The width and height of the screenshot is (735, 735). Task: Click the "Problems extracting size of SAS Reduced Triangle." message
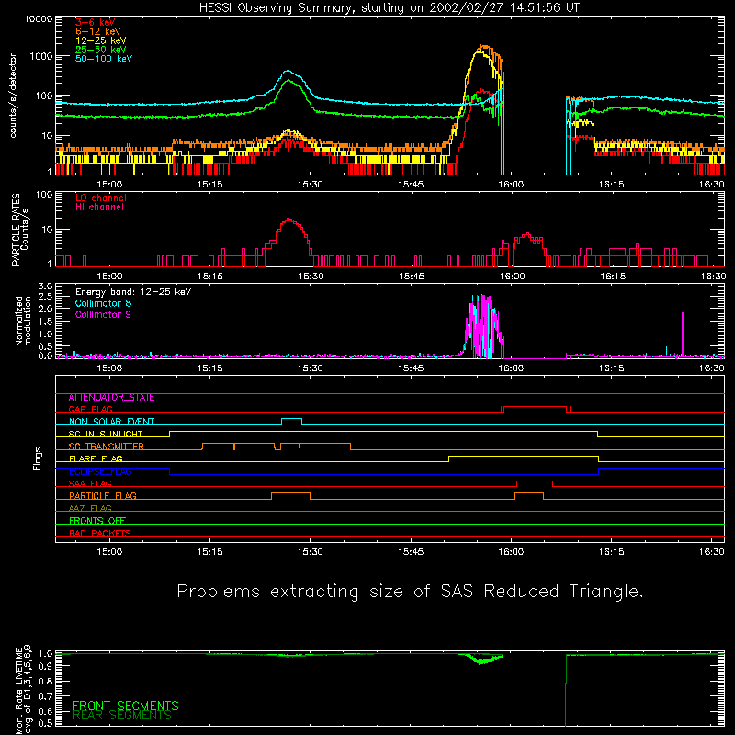[x=410, y=592]
